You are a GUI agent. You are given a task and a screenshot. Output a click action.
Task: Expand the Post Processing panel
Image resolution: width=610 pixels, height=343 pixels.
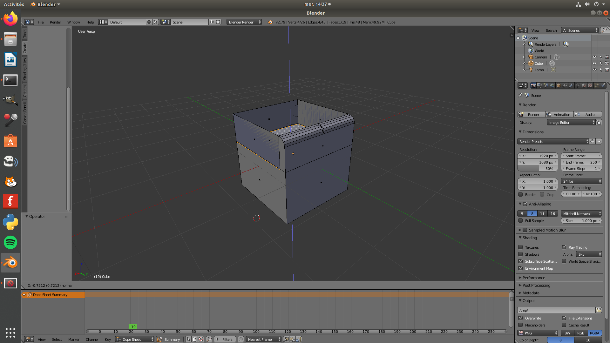[x=536, y=285]
